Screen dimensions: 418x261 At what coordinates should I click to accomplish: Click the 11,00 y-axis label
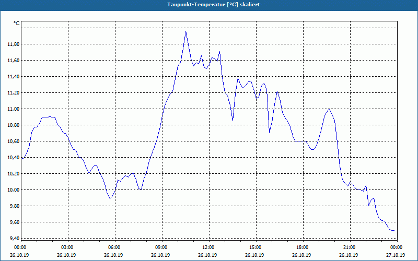point(14,109)
